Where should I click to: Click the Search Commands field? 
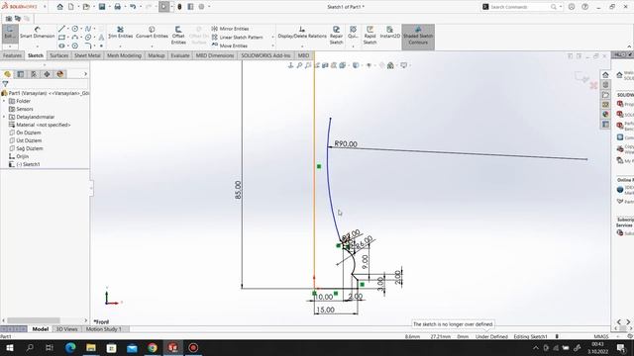(x=519, y=7)
